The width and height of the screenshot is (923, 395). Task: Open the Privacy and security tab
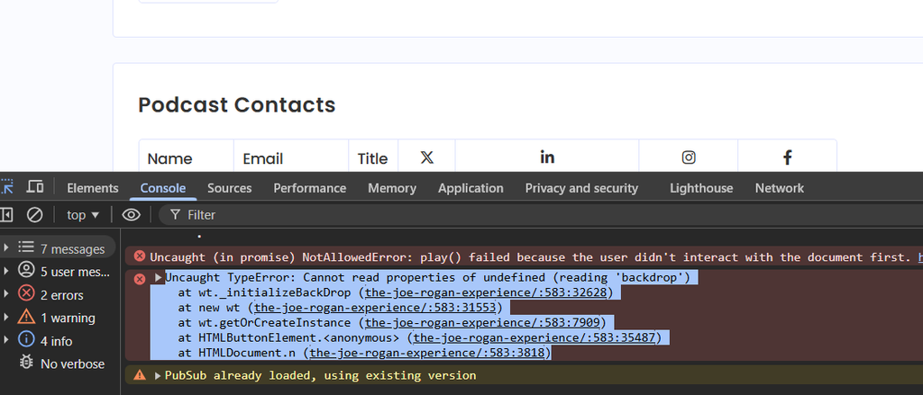pos(581,188)
